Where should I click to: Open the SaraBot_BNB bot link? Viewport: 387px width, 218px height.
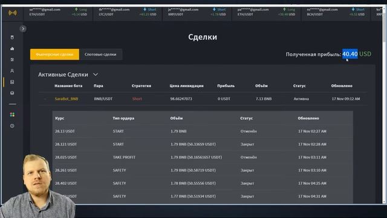(67, 99)
